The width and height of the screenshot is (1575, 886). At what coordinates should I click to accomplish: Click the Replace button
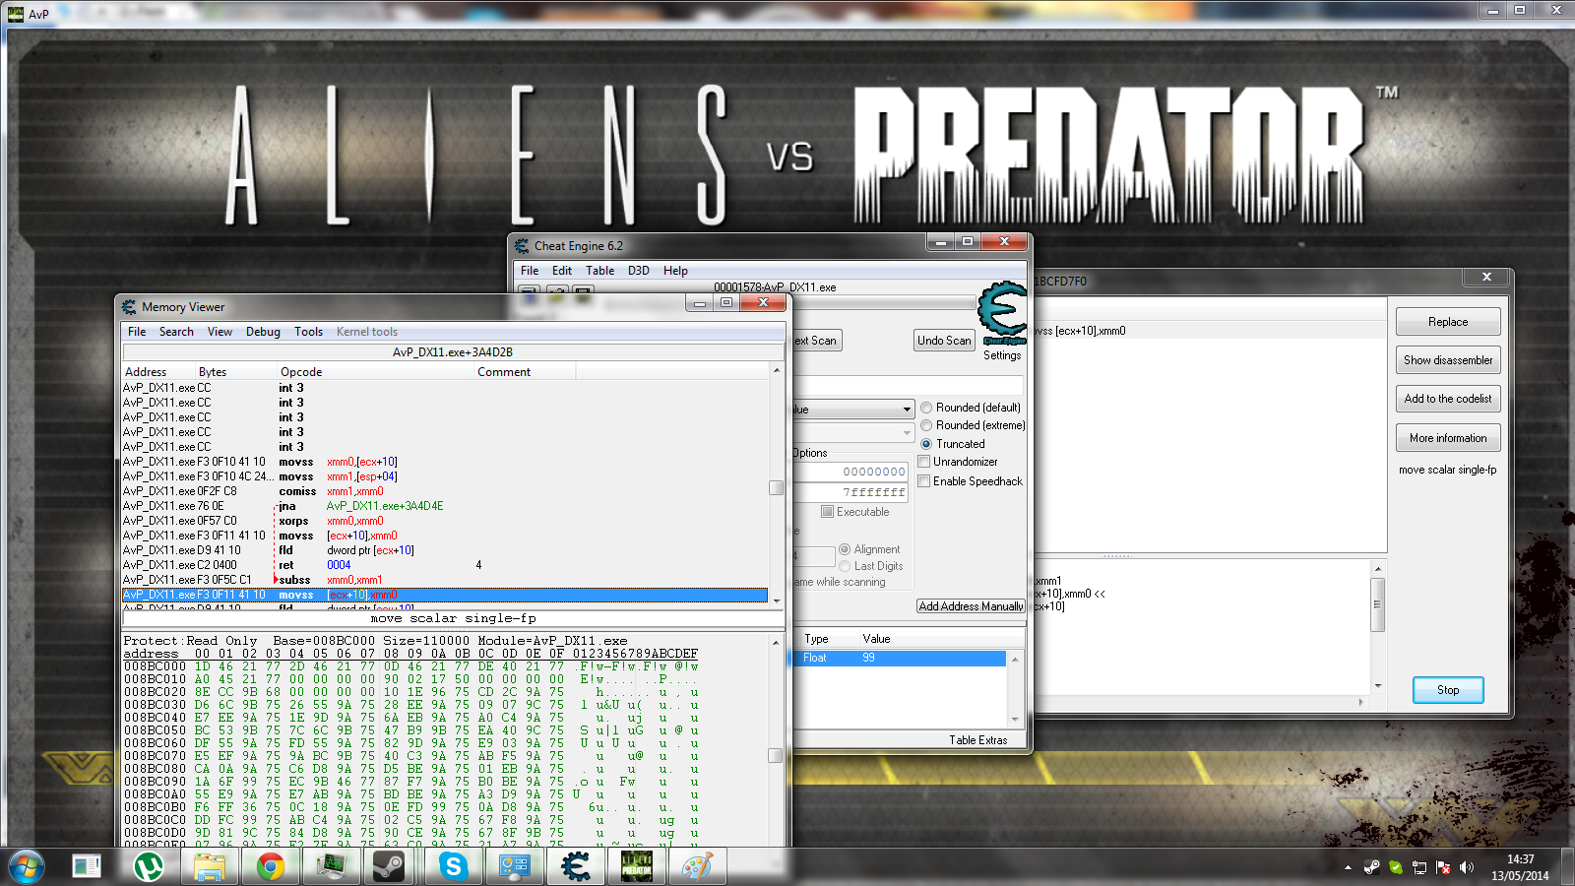click(1448, 322)
